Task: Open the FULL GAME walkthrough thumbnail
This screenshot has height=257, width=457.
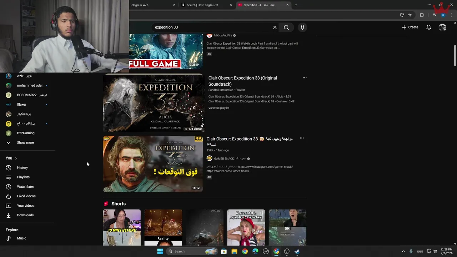Action: (166, 51)
